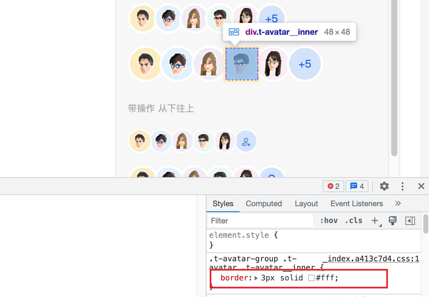Image resolution: width=429 pixels, height=297 pixels.
Task: Click inside the Styles filter field
Action: tap(260, 220)
